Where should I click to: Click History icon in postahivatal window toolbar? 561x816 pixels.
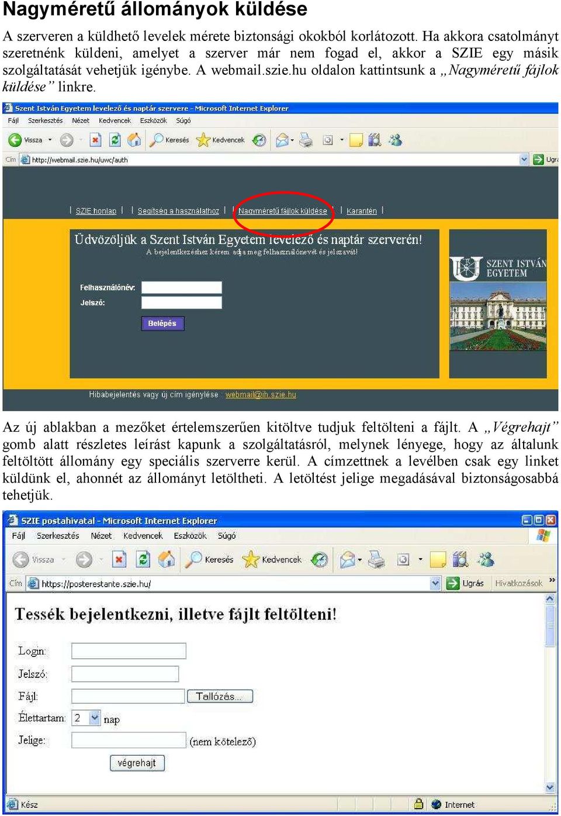tap(319, 559)
